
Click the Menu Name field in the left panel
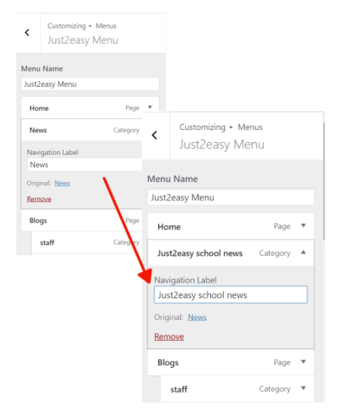pos(90,84)
